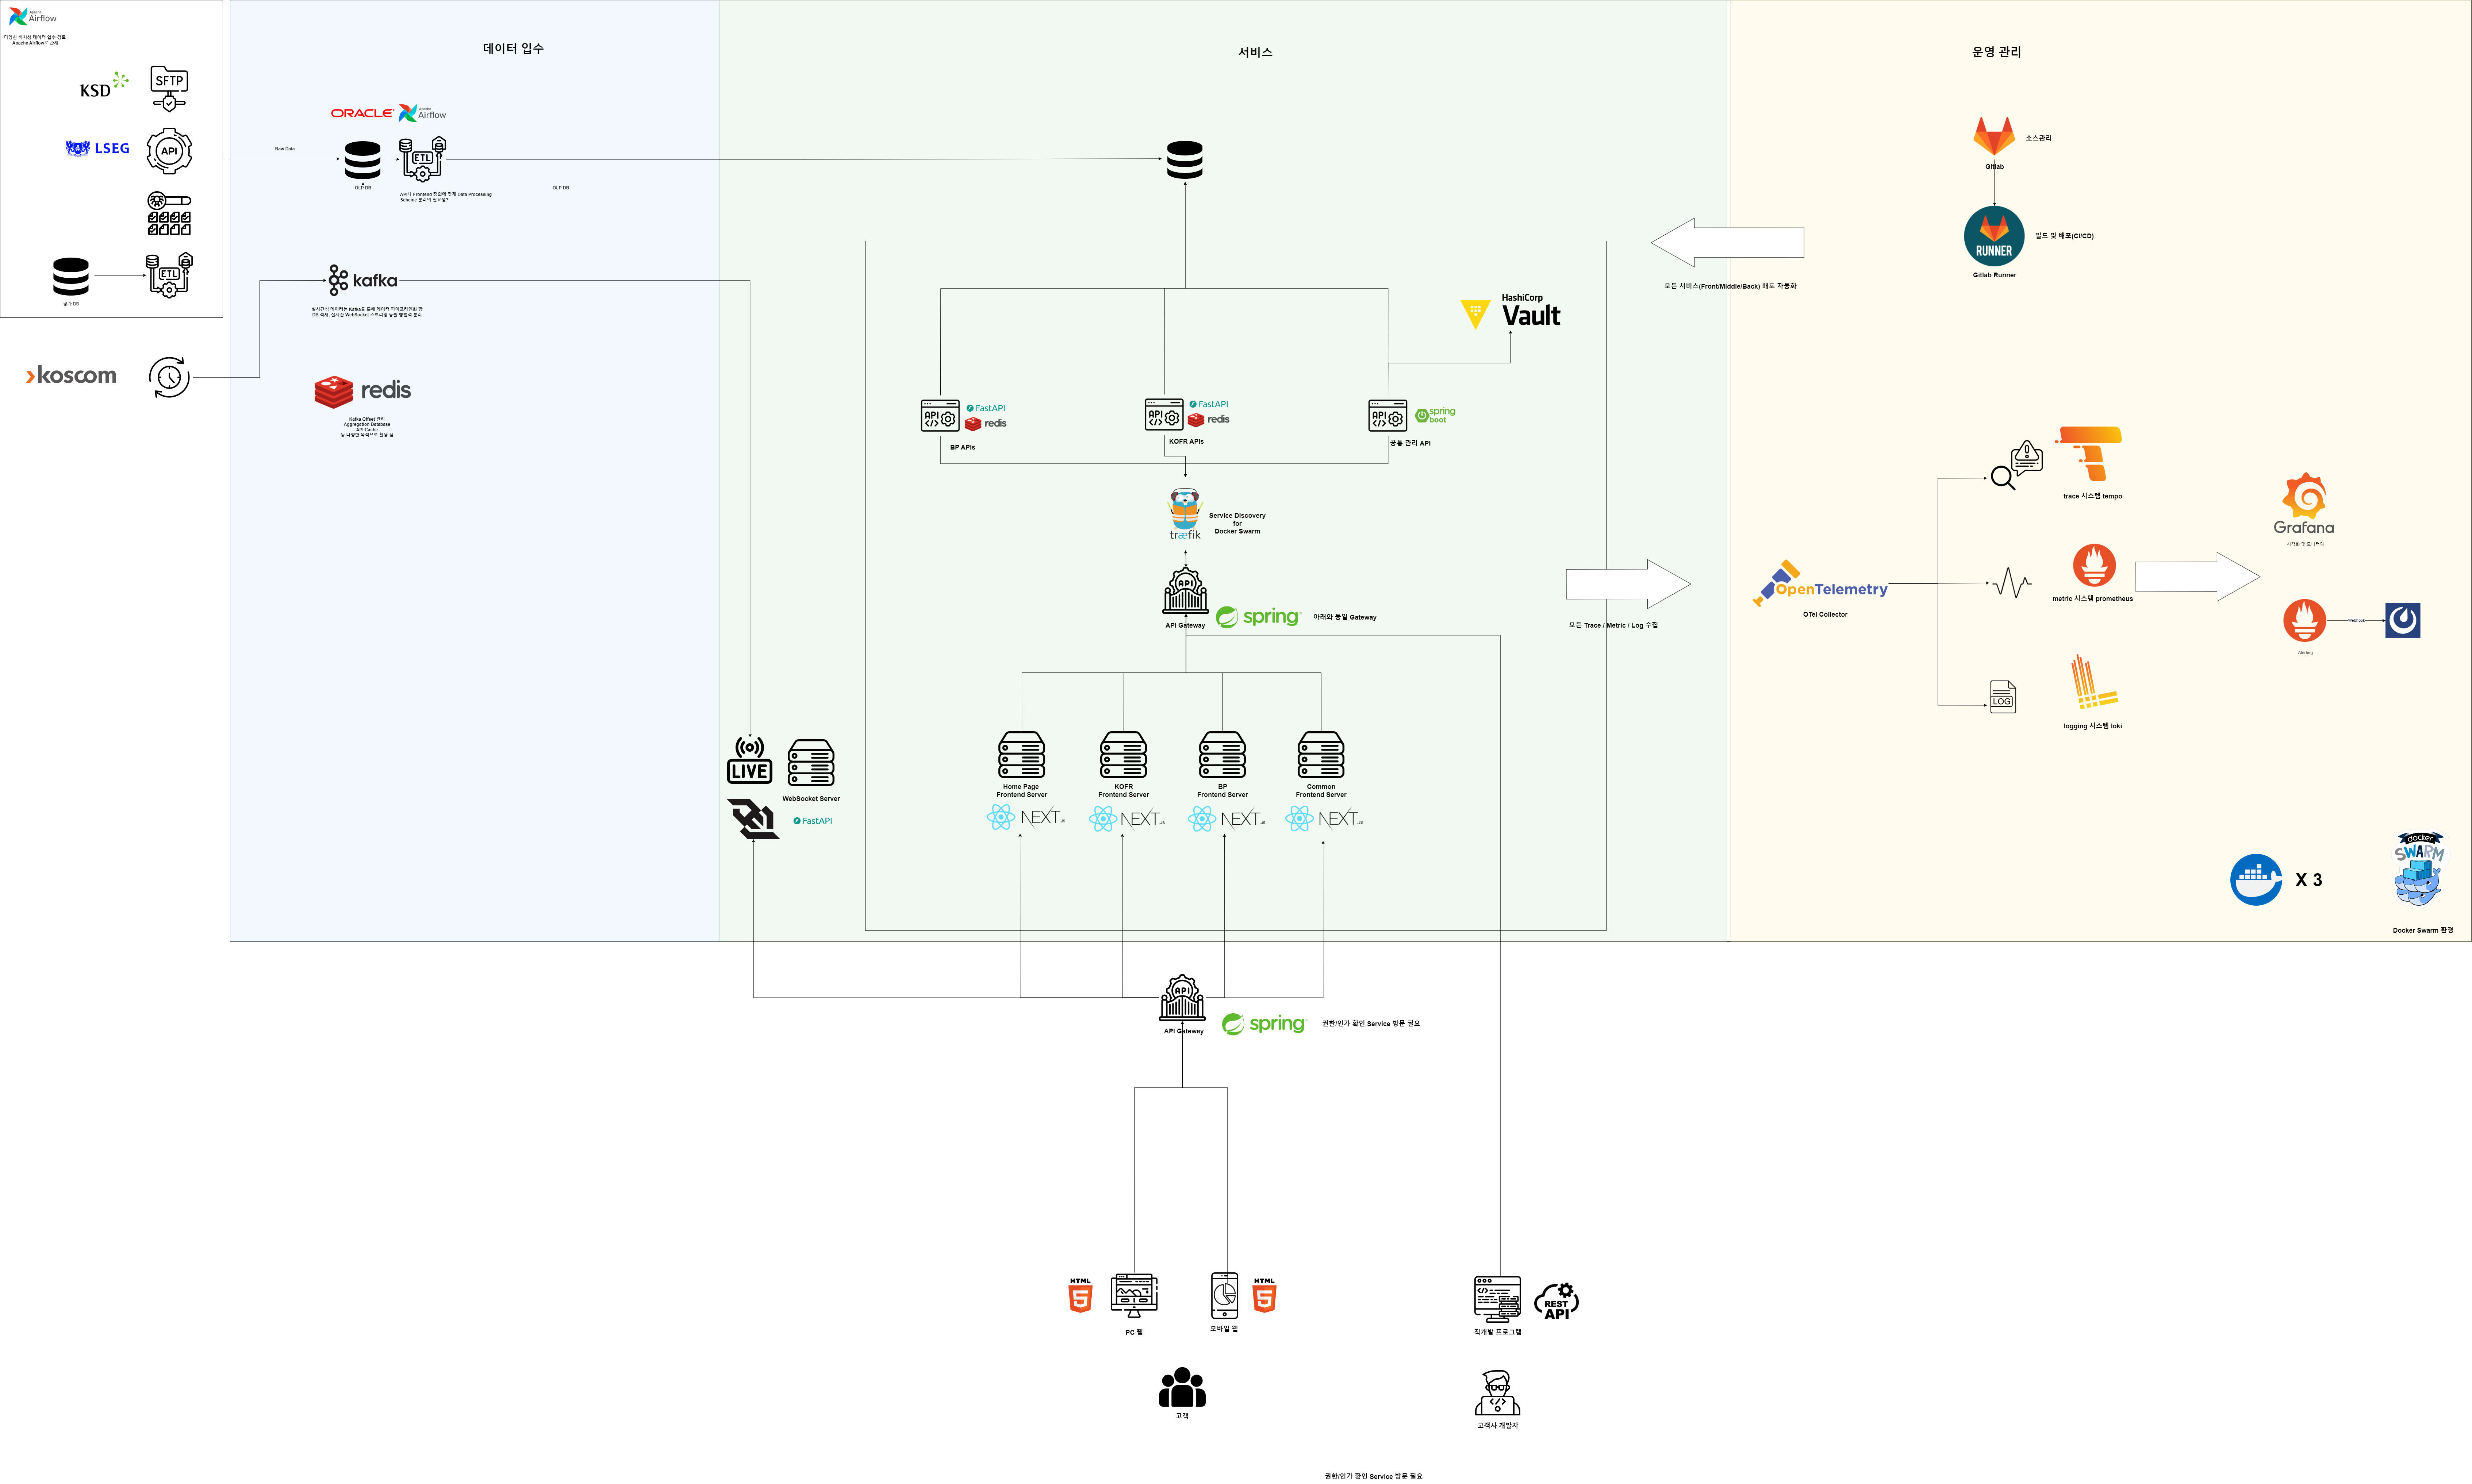The width and height of the screenshot is (2472, 1484).
Task: Click the KOFR APIs icon
Action: pyautogui.click(x=1164, y=414)
